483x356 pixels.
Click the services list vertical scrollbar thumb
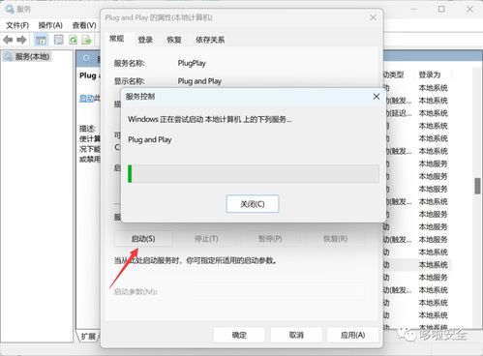[x=477, y=186]
